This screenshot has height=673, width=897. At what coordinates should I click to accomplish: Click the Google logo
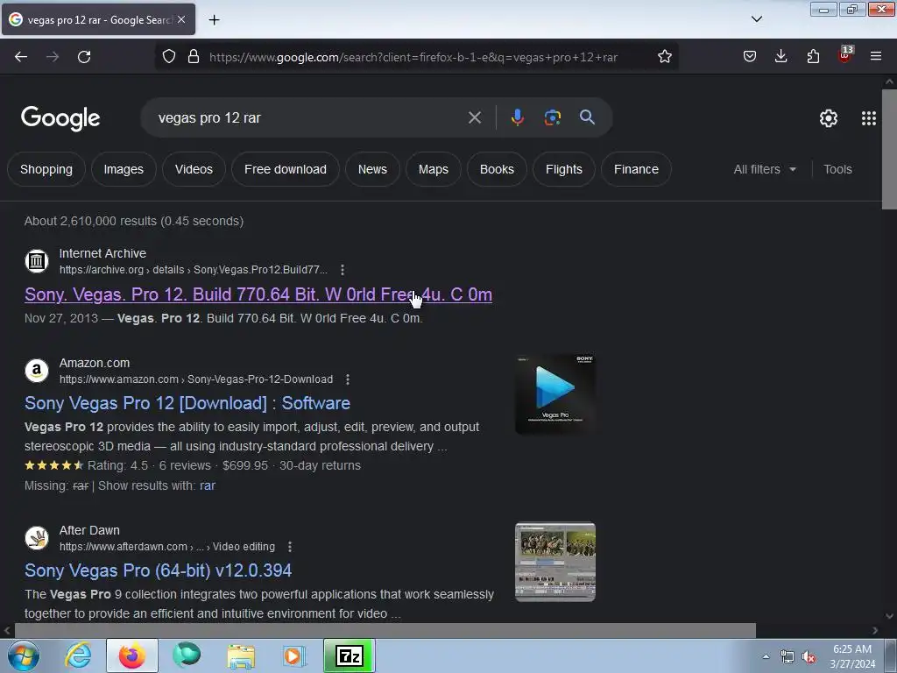60,118
